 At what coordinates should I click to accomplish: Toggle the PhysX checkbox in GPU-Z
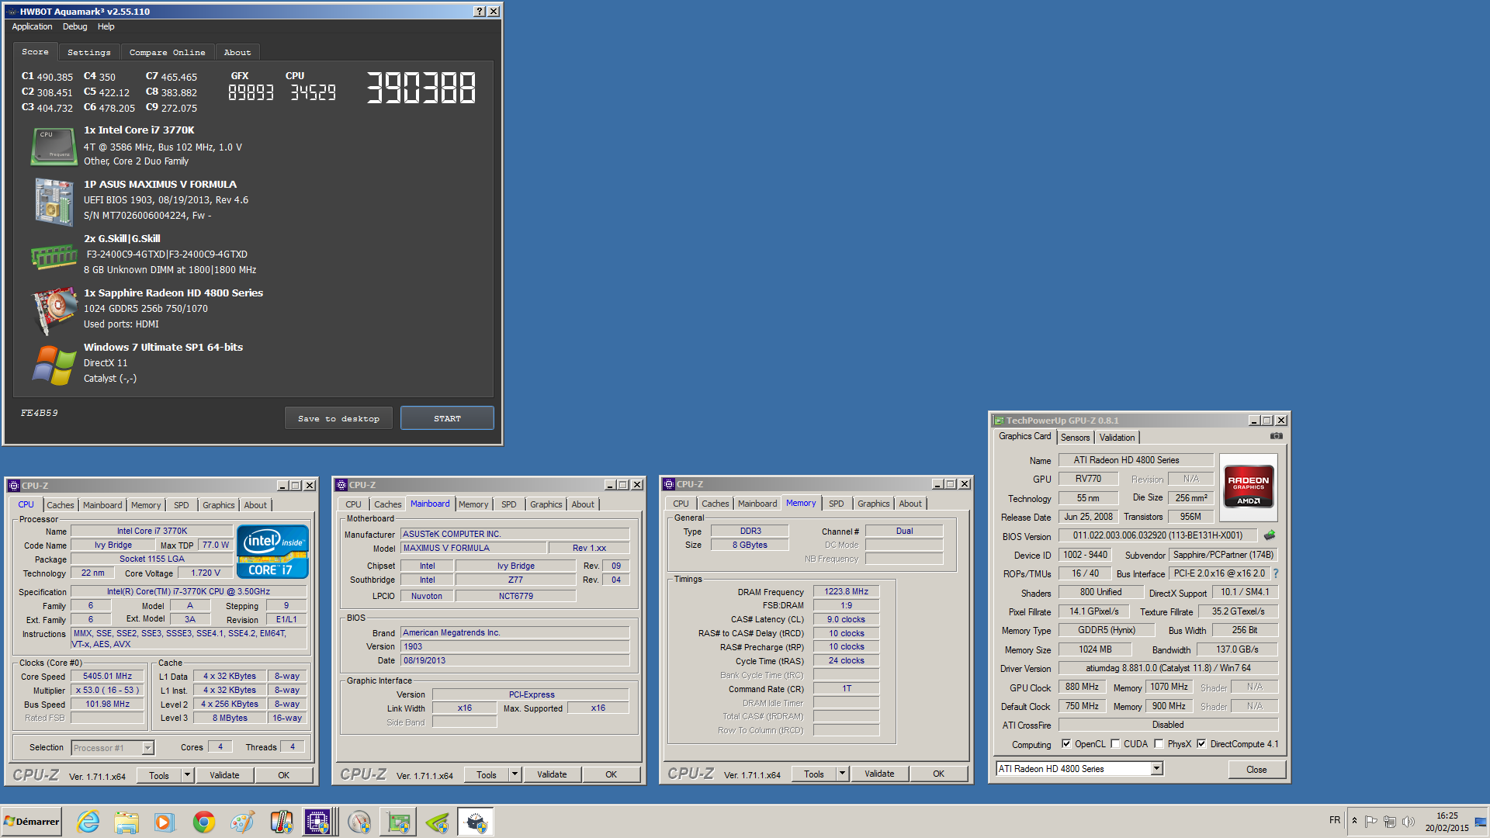(x=1159, y=743)
